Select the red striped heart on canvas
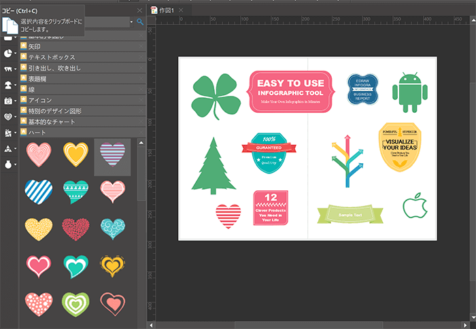 tap(228, 216)
